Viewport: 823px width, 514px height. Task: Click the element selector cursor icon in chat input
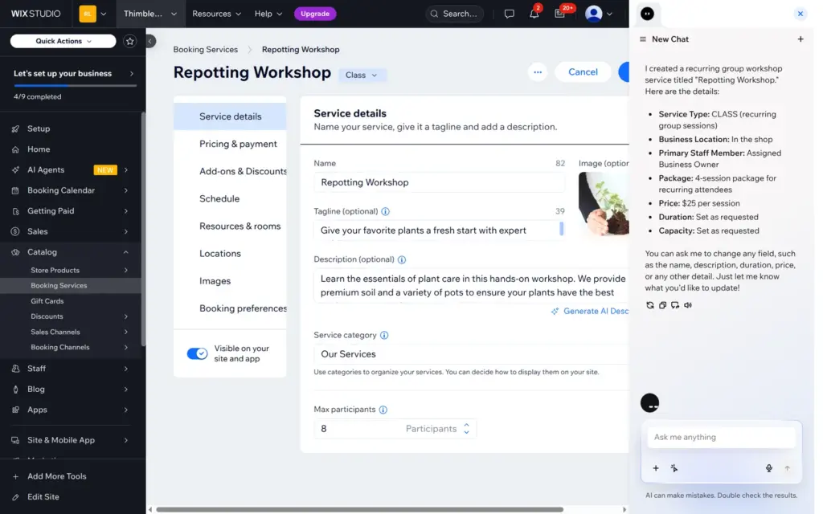[x=674, y=468]
